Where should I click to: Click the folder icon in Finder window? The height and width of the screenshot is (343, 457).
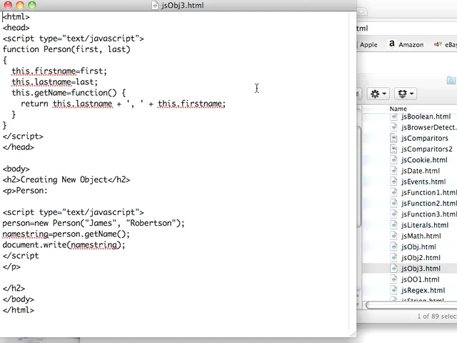click(x=451, y=80)
